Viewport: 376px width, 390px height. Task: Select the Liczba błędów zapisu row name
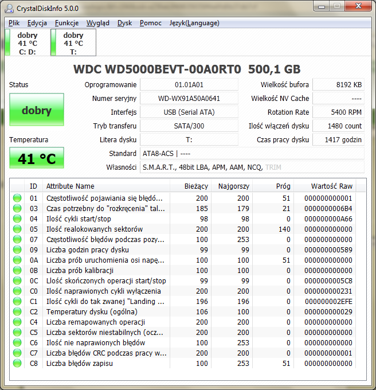coord(80,364)
